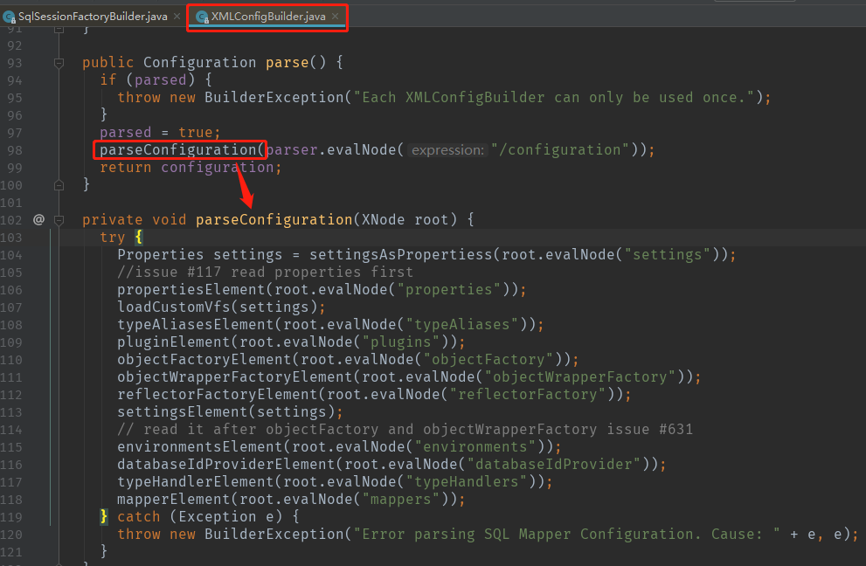Screen dimensions: 866x566
Task: Click objectWrapperFactoryElement call on line 111
Action: point(235,377)
